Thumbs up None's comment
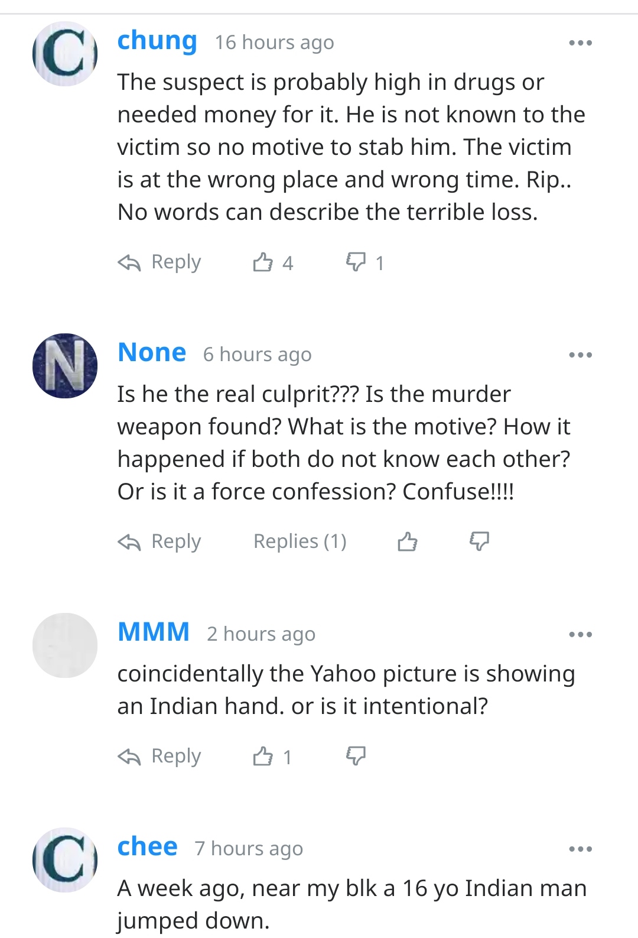 click(408, 541)
